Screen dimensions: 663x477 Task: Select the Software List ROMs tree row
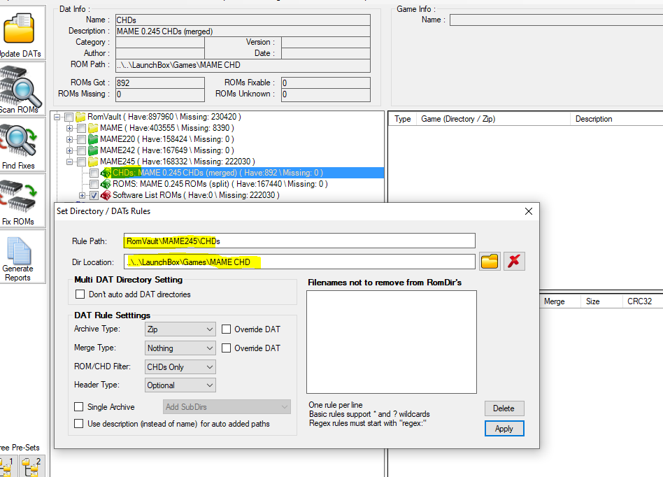[196, 195]
